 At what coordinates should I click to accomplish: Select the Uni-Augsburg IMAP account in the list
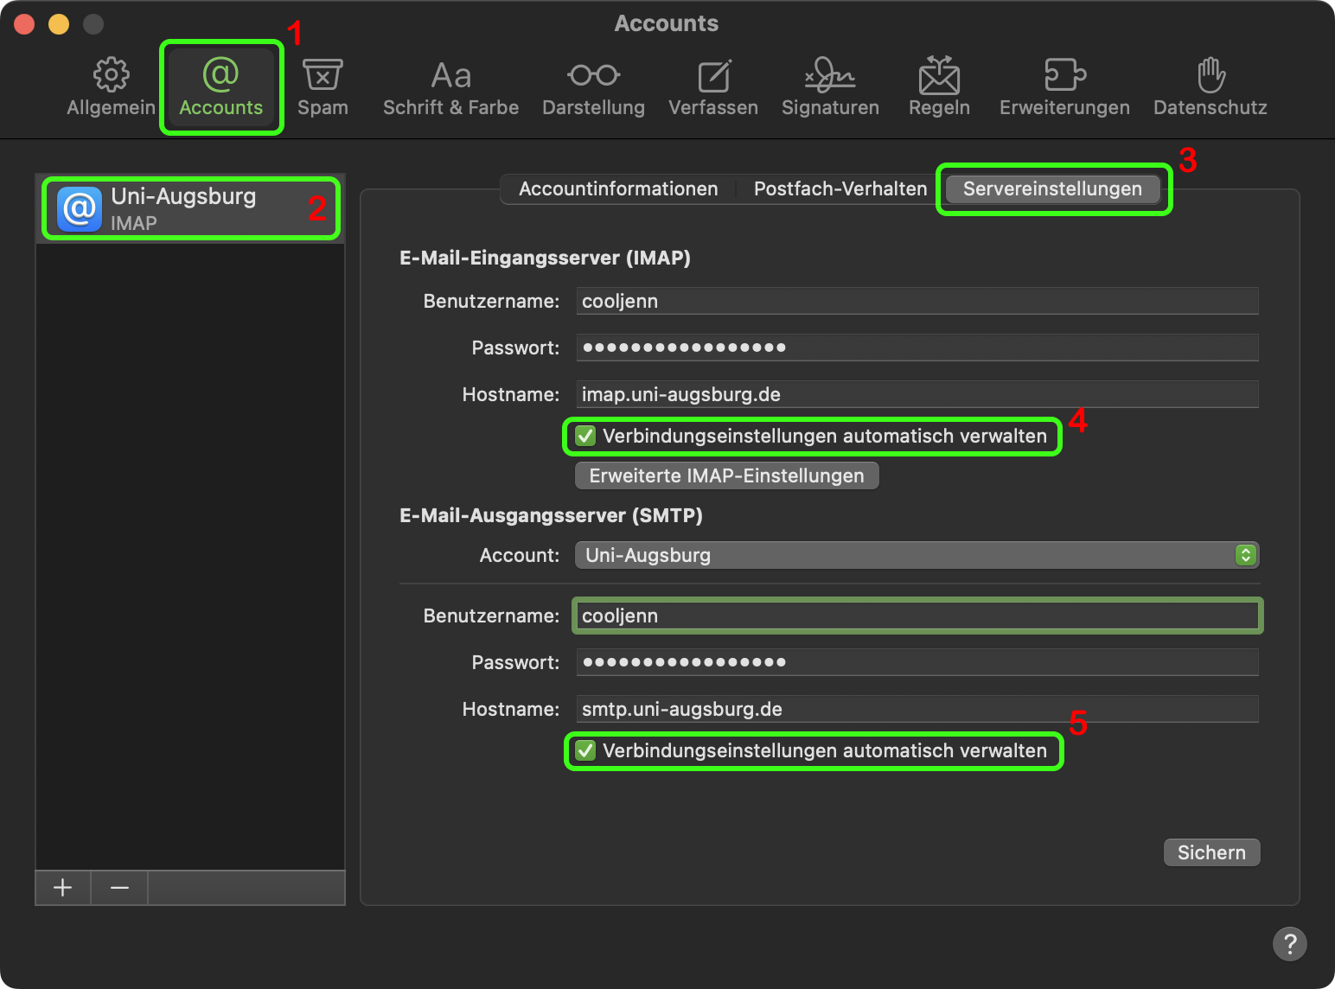(x=190, y=208)
